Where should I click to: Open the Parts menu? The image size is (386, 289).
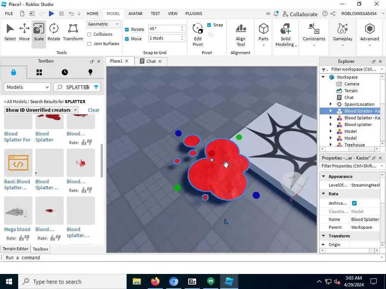[x=263, y=35]
